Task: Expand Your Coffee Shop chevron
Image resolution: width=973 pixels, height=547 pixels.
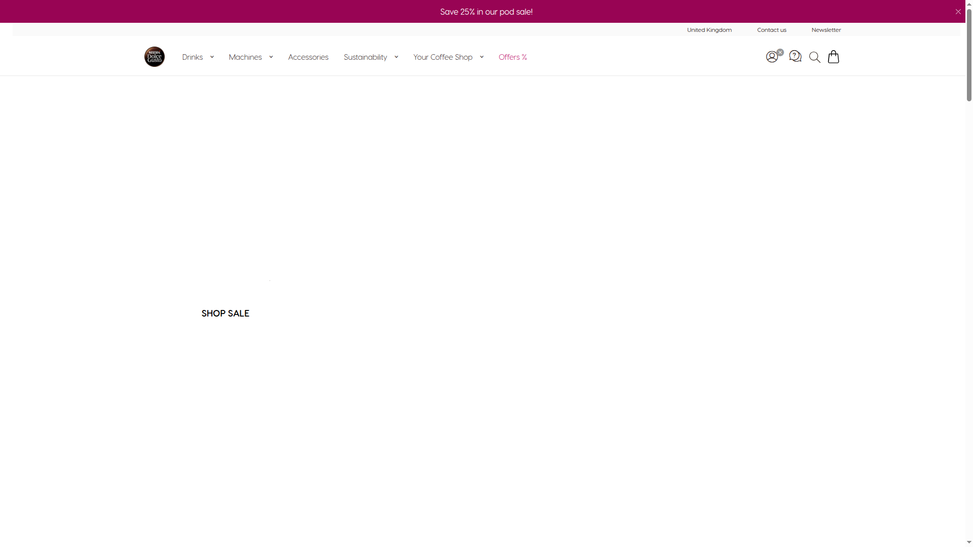Action: (481, 57)
